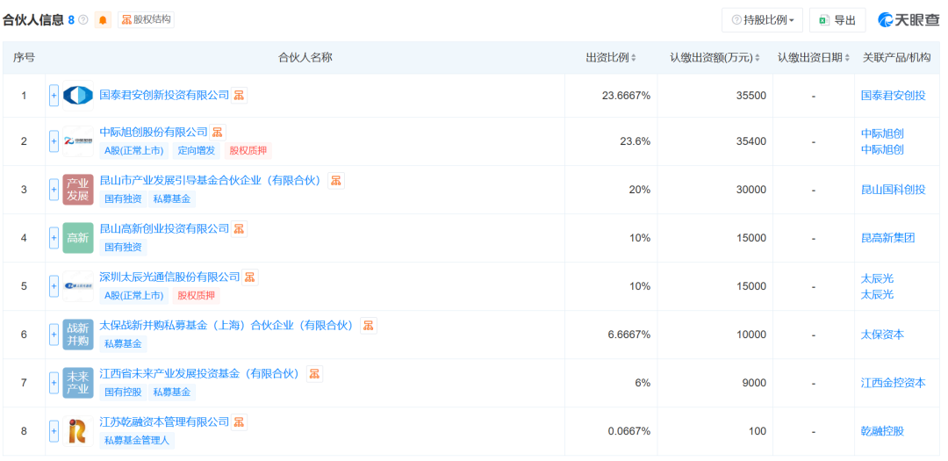Expand row 1 with plus button
Screen dimensions: 948x461
[54, 96]
